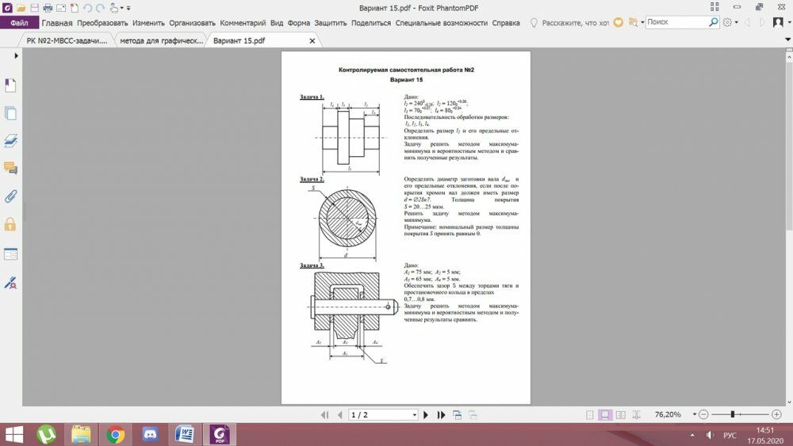Open Комментарий ribbon tab

click(x=243, y=23)
